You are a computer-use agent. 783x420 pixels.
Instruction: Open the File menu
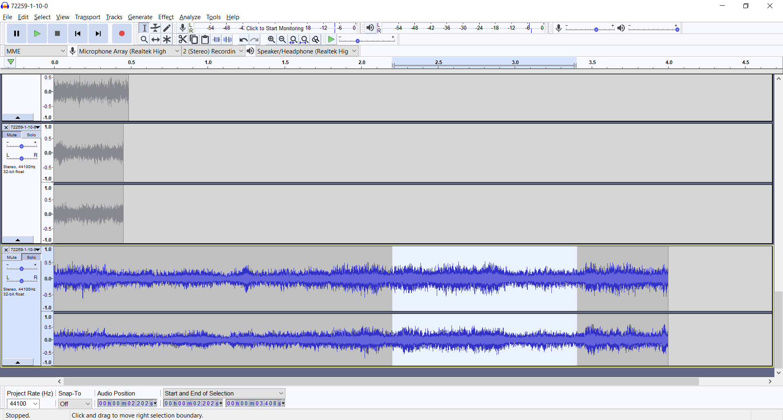7,17
